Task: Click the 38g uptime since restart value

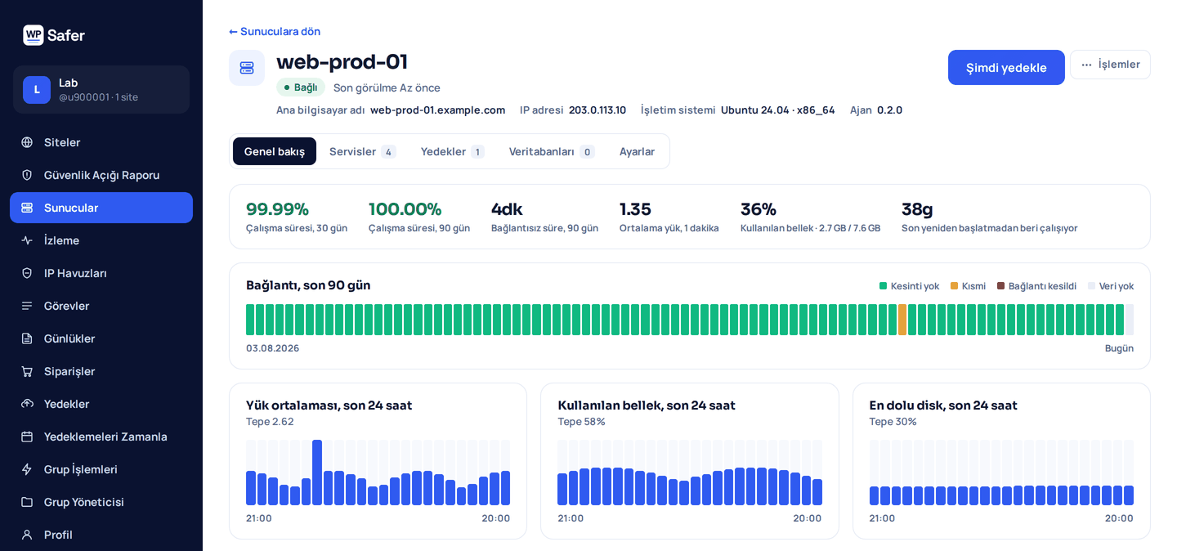Action: click(x=917, y=209)
